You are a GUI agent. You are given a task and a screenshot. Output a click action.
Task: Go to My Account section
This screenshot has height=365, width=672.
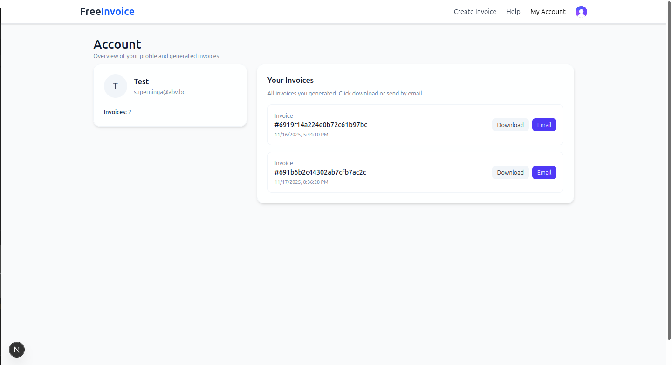point(548,11)
